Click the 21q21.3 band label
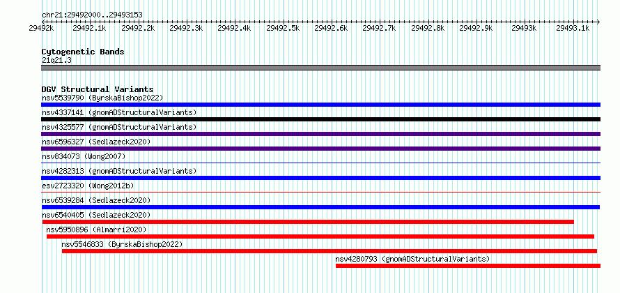Viewport: 620px width, 293px height. tap(56, 61)
